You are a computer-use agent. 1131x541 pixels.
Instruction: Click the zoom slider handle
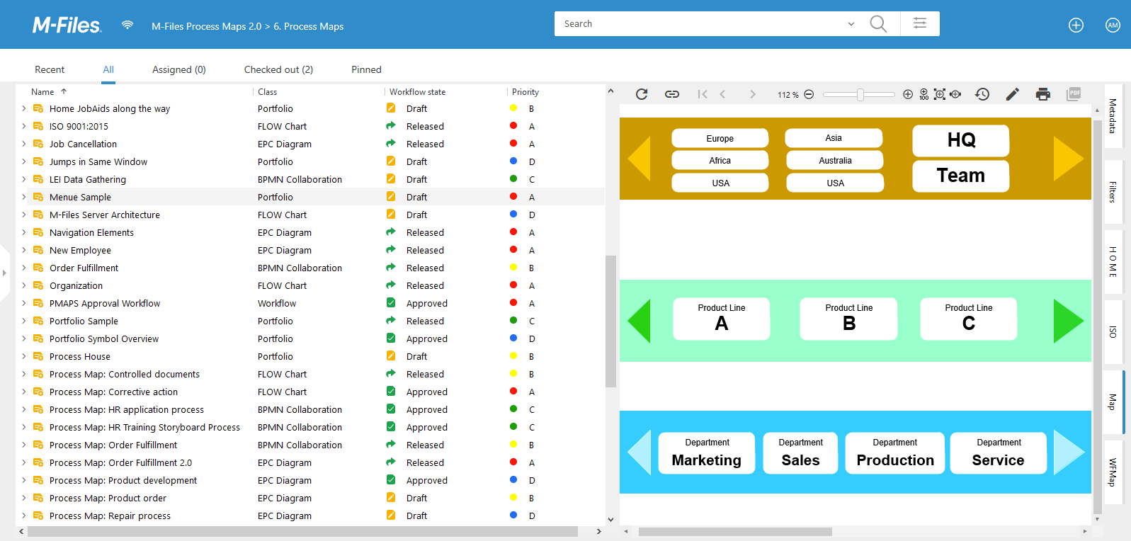[860, 94]
